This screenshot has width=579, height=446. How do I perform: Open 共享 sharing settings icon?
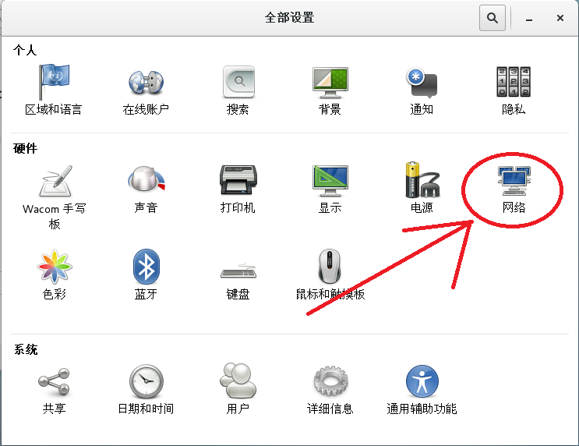54,381
